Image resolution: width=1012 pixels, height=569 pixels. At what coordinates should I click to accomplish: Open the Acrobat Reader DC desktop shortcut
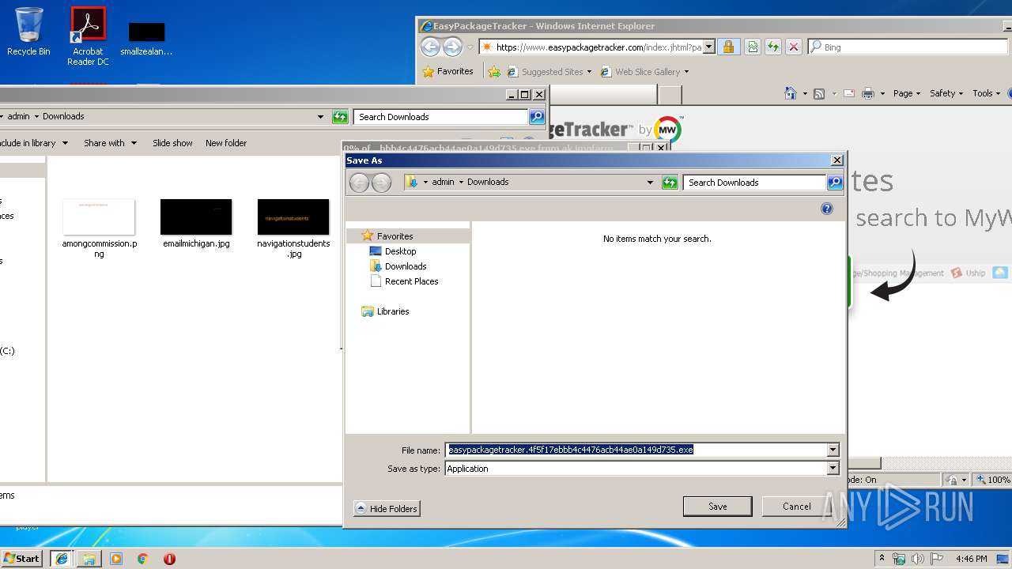[88, 36]
